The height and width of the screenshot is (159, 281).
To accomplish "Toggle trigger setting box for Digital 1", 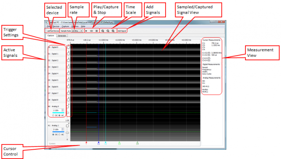I will point(68,54).
